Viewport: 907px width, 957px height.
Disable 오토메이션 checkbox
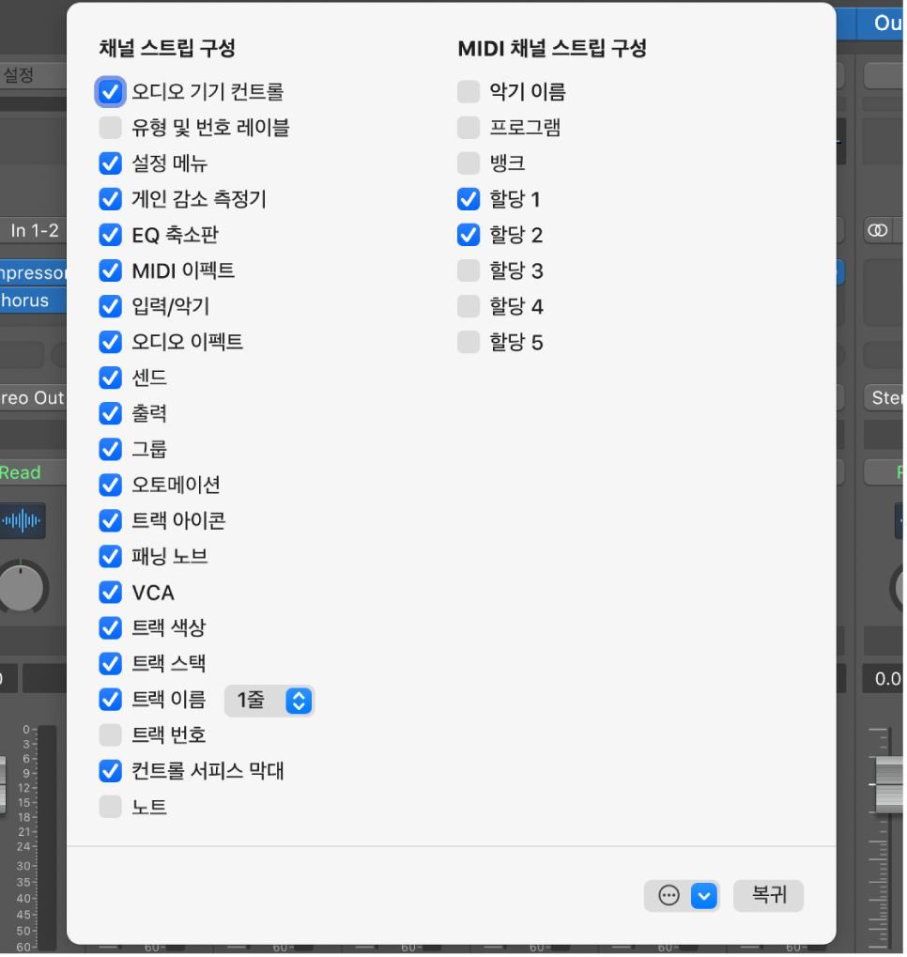[x=111, y=485]
